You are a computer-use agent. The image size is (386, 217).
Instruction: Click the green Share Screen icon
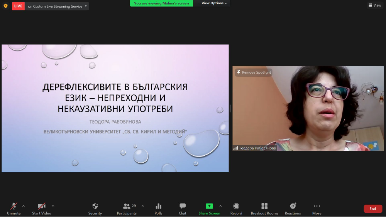(209, 206)
